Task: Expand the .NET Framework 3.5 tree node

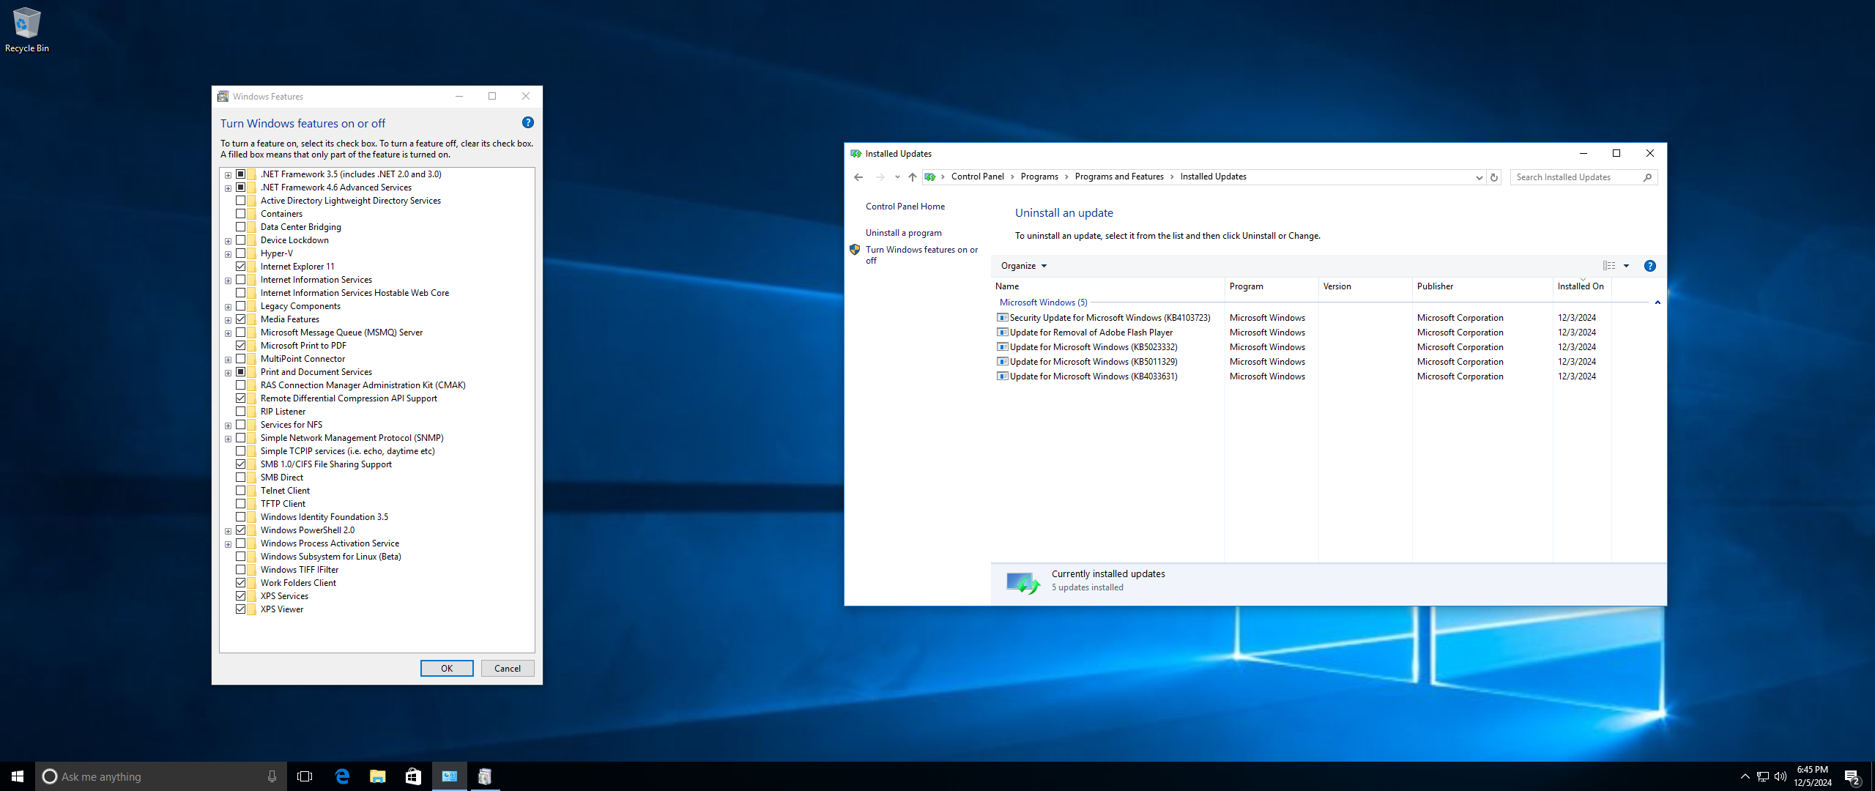Action: tap(228, 175)
